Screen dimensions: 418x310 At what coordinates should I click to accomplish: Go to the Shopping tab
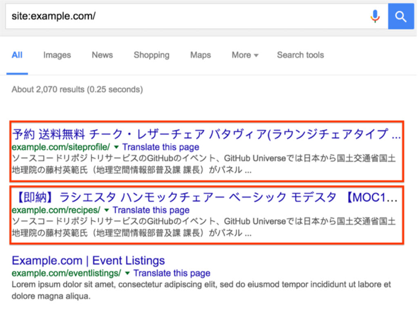[151, 55]
